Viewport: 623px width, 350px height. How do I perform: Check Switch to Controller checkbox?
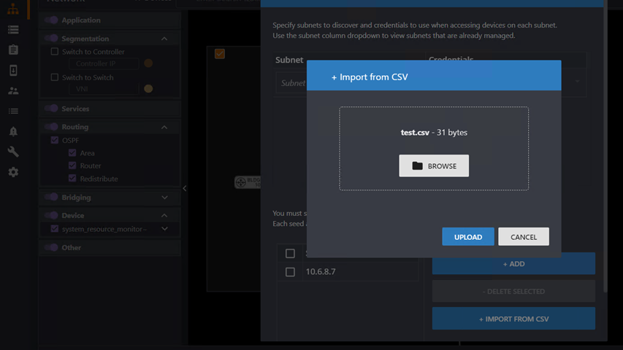(x=55, y=52)
